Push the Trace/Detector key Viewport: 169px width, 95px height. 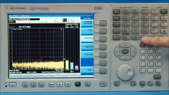pyautogui.click(x=126, y=25)
